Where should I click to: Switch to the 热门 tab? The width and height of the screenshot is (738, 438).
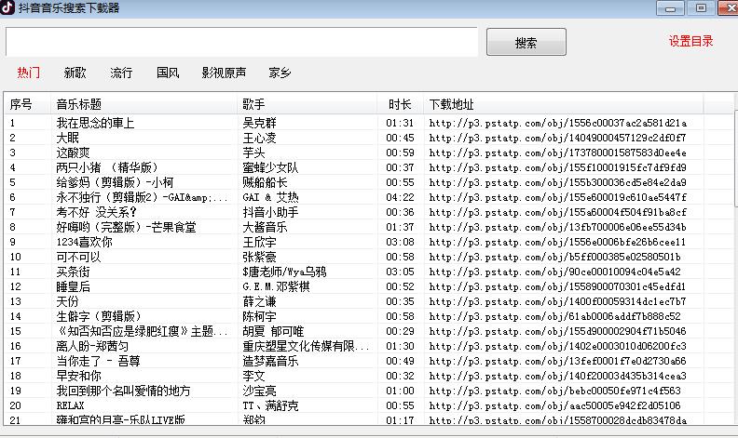29,73
